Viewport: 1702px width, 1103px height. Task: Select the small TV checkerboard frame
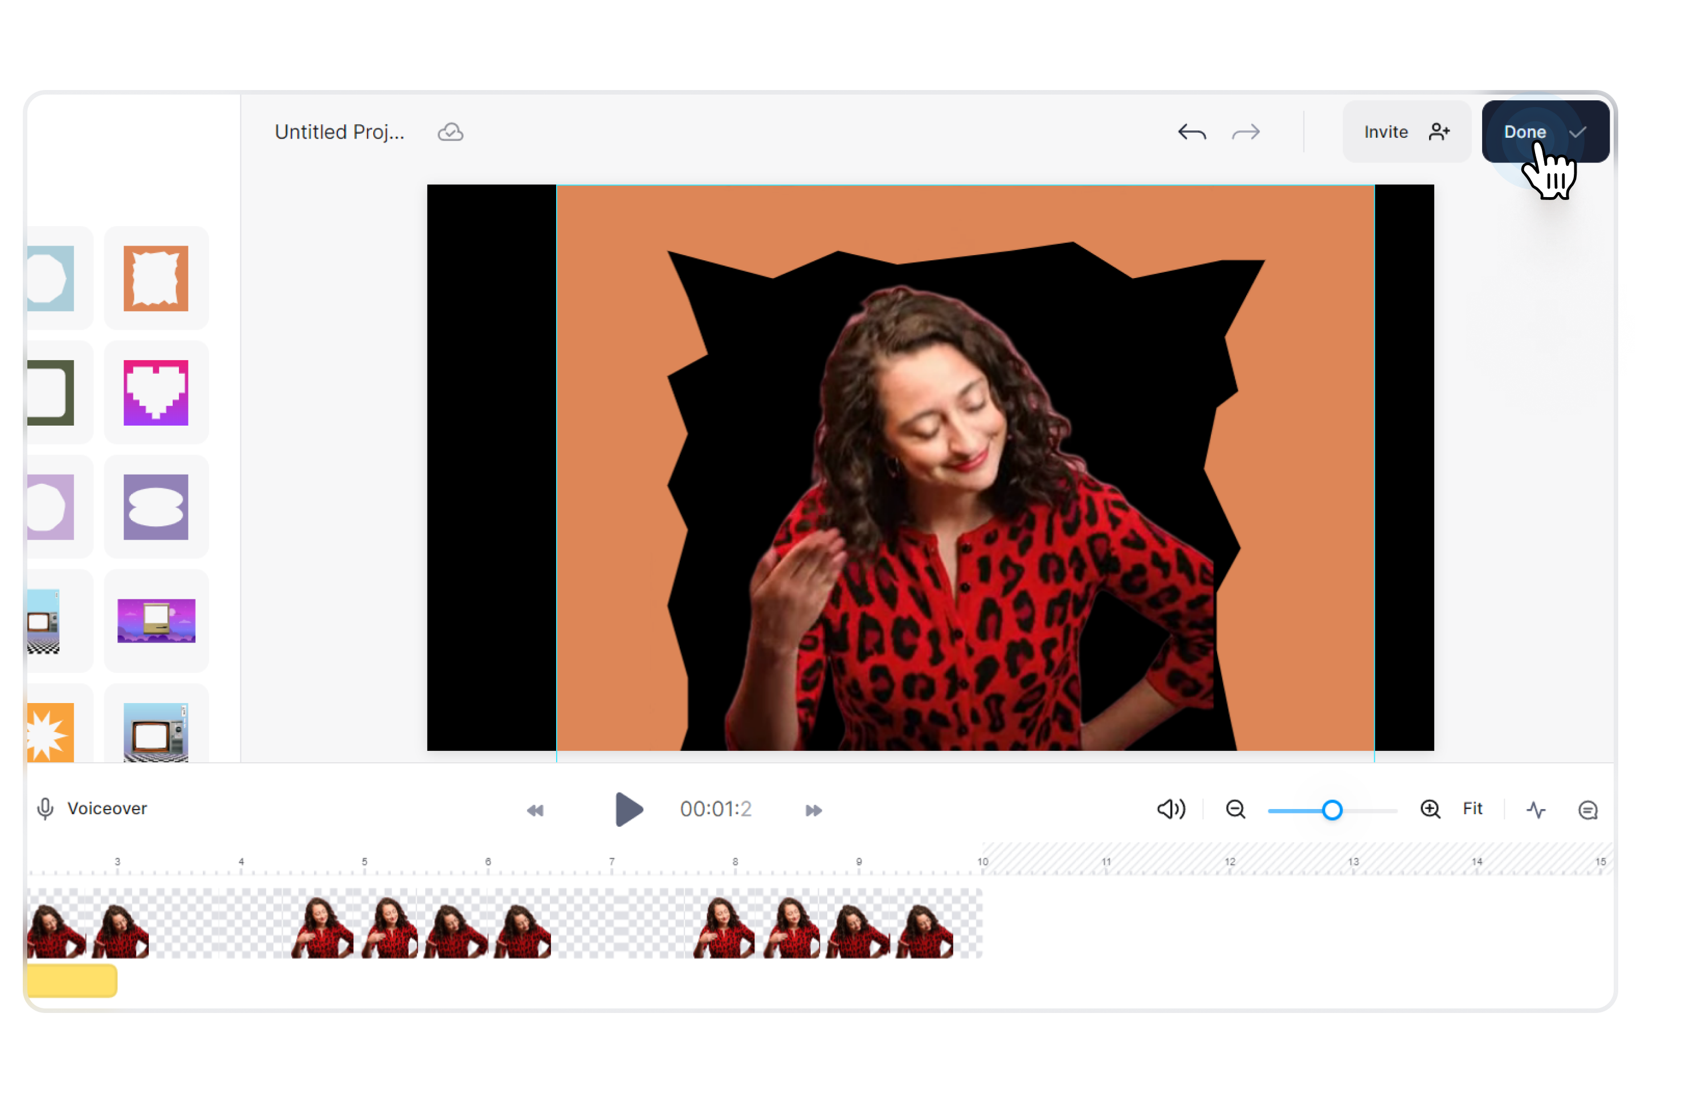[x=44, y=621]
